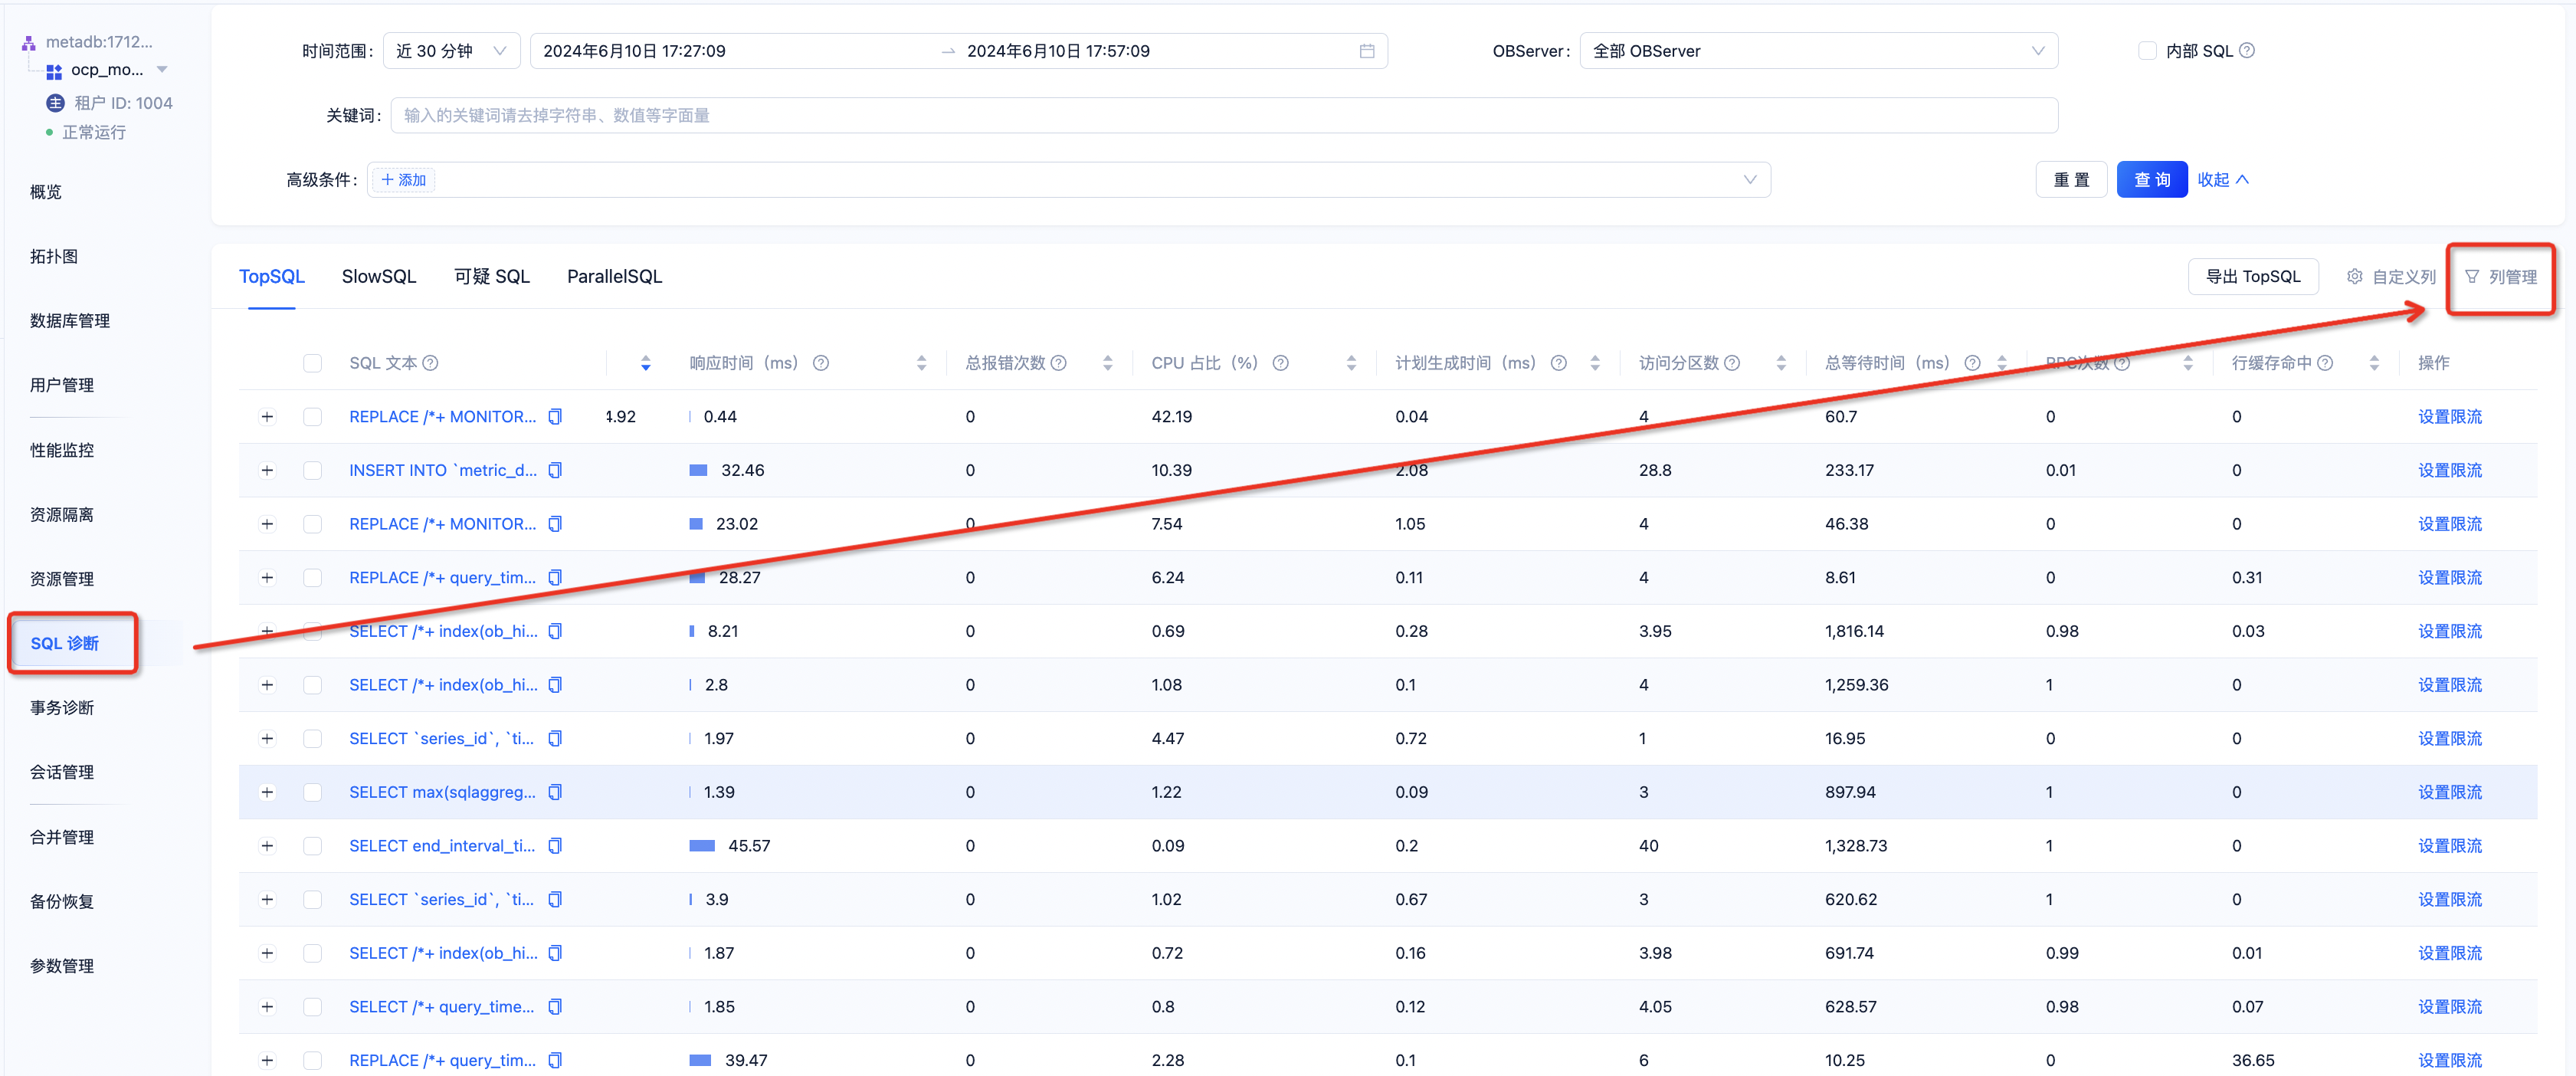Sort by 总等待时间 column arrows
Screen dimensions: 2576x1076
2001,363
